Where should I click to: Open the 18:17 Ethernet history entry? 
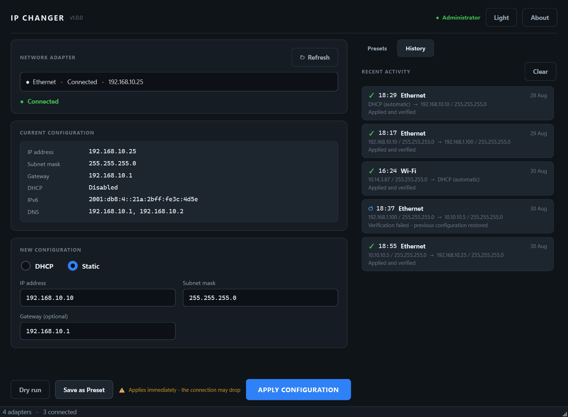(458, 141)
